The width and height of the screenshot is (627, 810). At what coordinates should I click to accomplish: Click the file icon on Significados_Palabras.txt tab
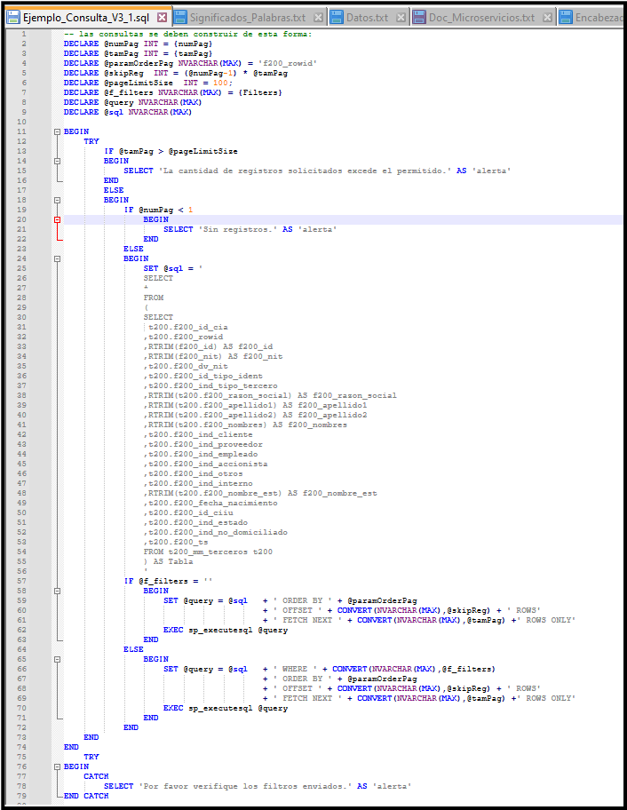point(181,18)
